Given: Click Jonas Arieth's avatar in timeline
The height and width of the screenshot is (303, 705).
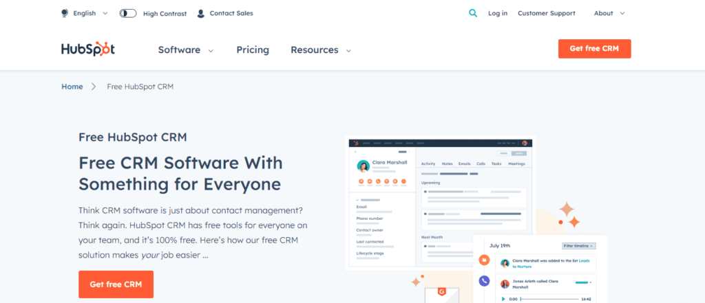Looking at the screenshot, I should point(505,284).
